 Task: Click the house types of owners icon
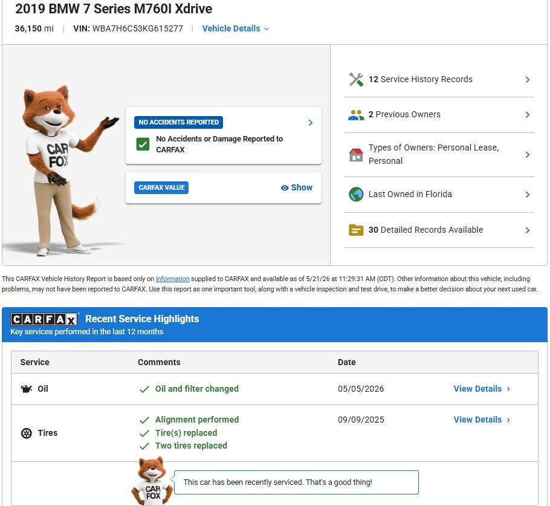pos(356,154)
